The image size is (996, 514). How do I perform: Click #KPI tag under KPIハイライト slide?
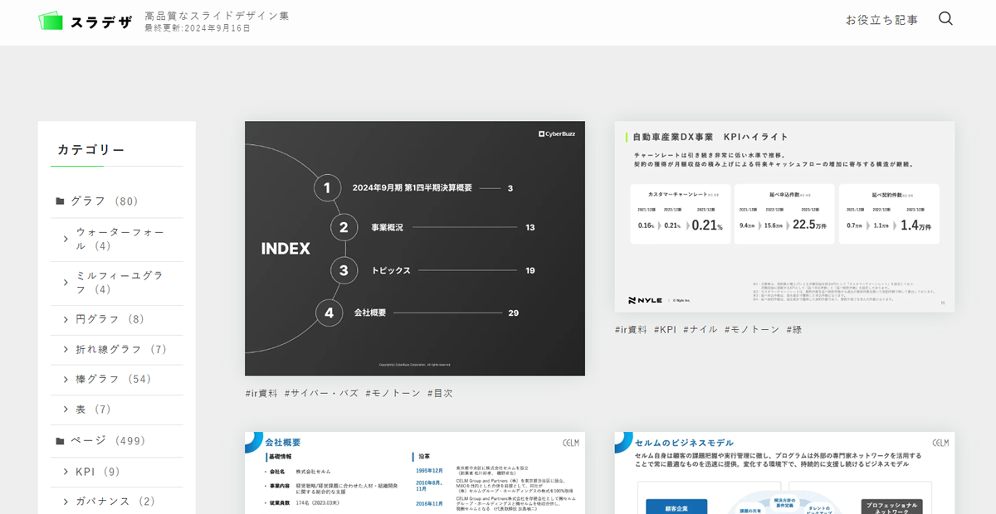click(666, 329)
